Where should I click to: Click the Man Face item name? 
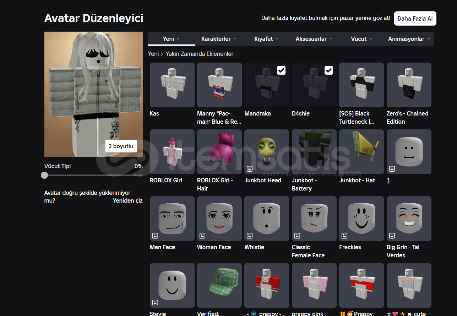click(162, 247)
